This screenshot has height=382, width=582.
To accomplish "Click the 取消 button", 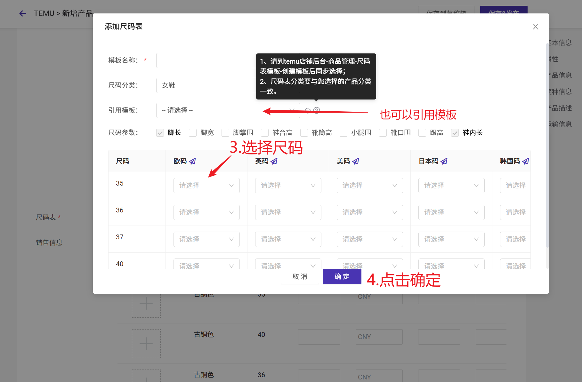I will pos(300,276).
